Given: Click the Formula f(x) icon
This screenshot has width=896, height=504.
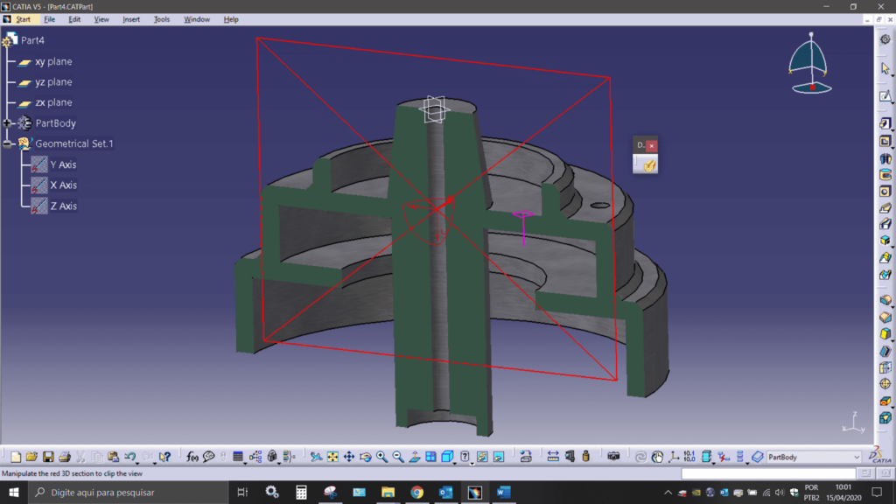Looking at the screenshot, I should pyautogui.click(x=192, y=457).
